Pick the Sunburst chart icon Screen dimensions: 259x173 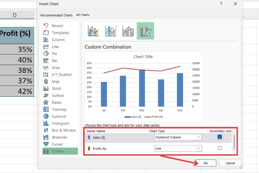[x=46, y=116]
